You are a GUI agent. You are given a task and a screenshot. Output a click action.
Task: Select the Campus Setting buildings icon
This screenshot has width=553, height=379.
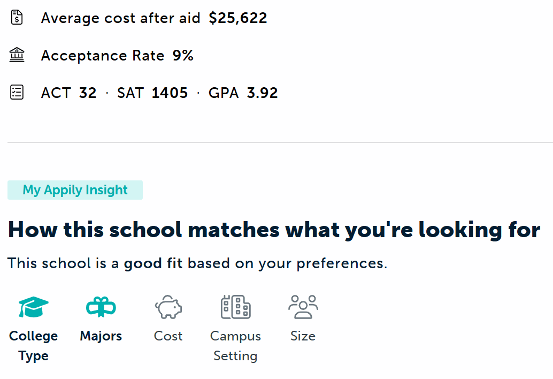(235, 307)
